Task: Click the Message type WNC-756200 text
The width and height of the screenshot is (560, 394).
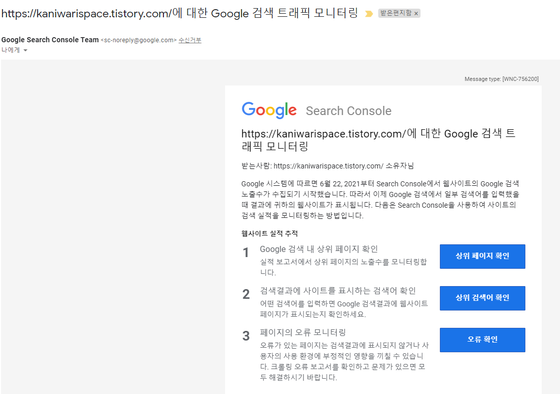Action: click(x=501, y=79)
